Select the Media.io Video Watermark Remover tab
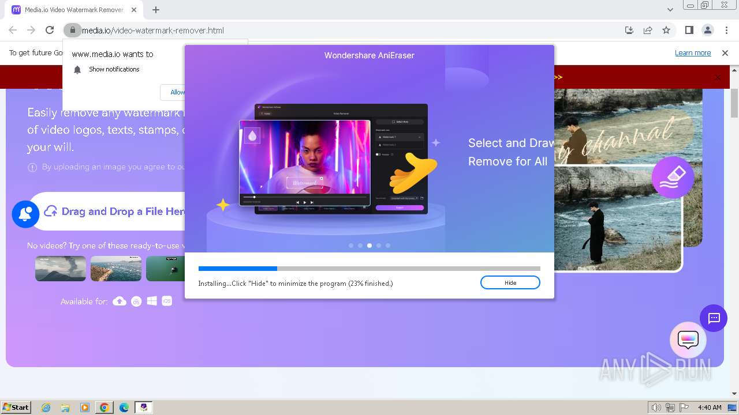 coord(75,10)
